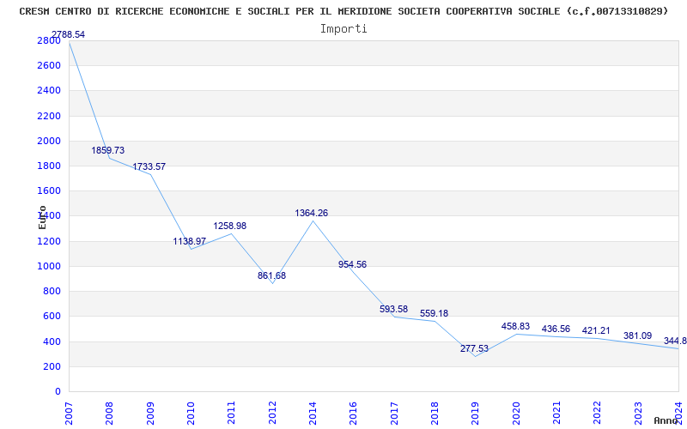This screenshot has width=687, height=429.
Task: Click the 800 y-axis value
Action: 53,291
